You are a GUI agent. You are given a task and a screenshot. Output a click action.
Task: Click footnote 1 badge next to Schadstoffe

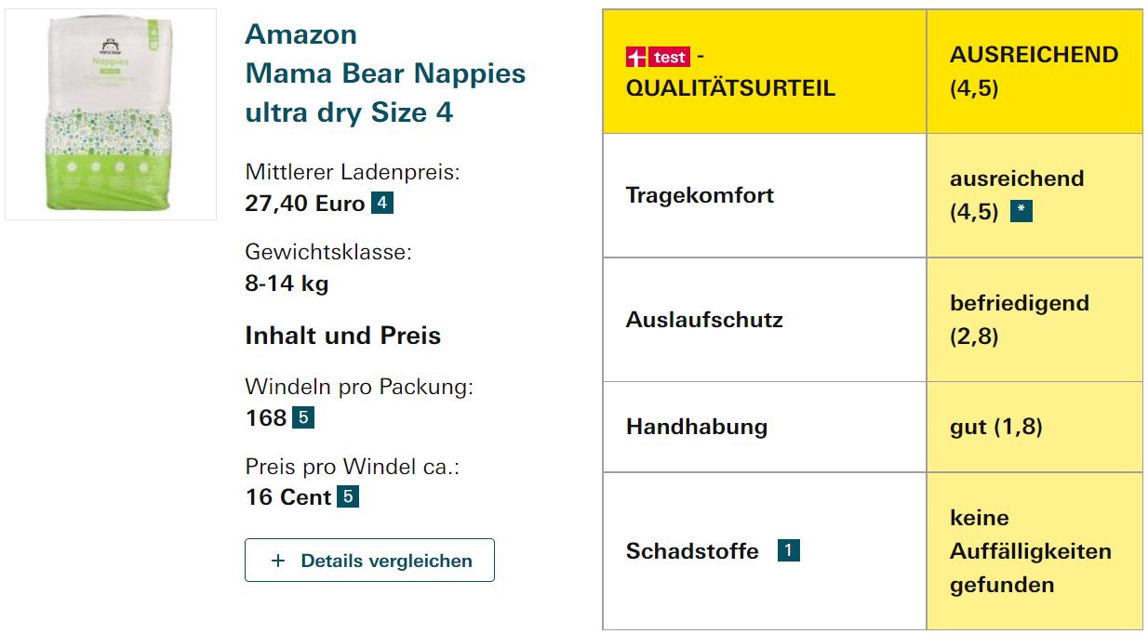coord(788,550)
